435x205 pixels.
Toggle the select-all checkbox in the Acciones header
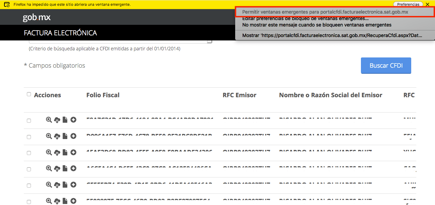tap(29, 94)
